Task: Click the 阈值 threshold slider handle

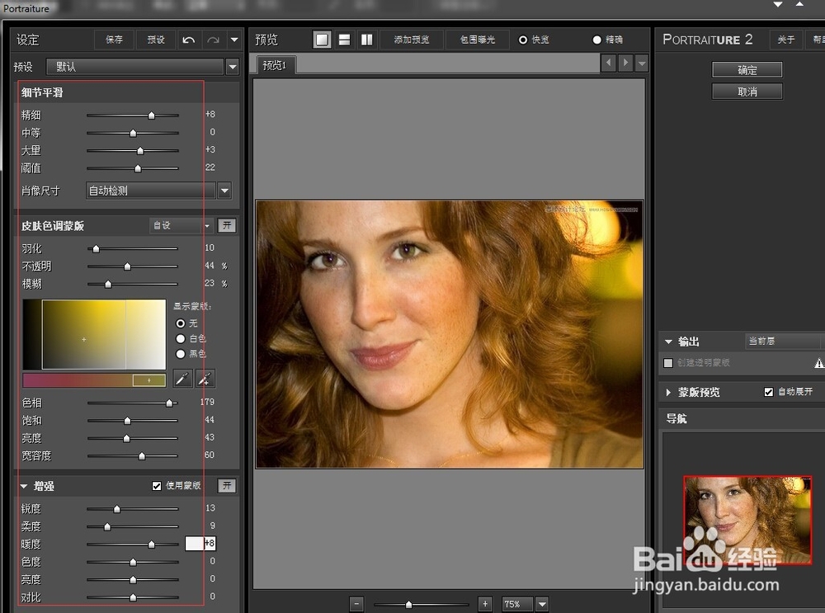Action: point(138,168)
